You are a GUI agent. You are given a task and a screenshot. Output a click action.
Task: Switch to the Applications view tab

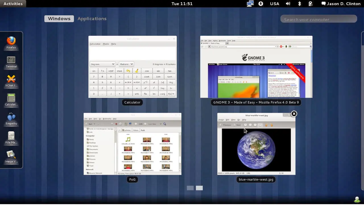[x=92, y=18]
